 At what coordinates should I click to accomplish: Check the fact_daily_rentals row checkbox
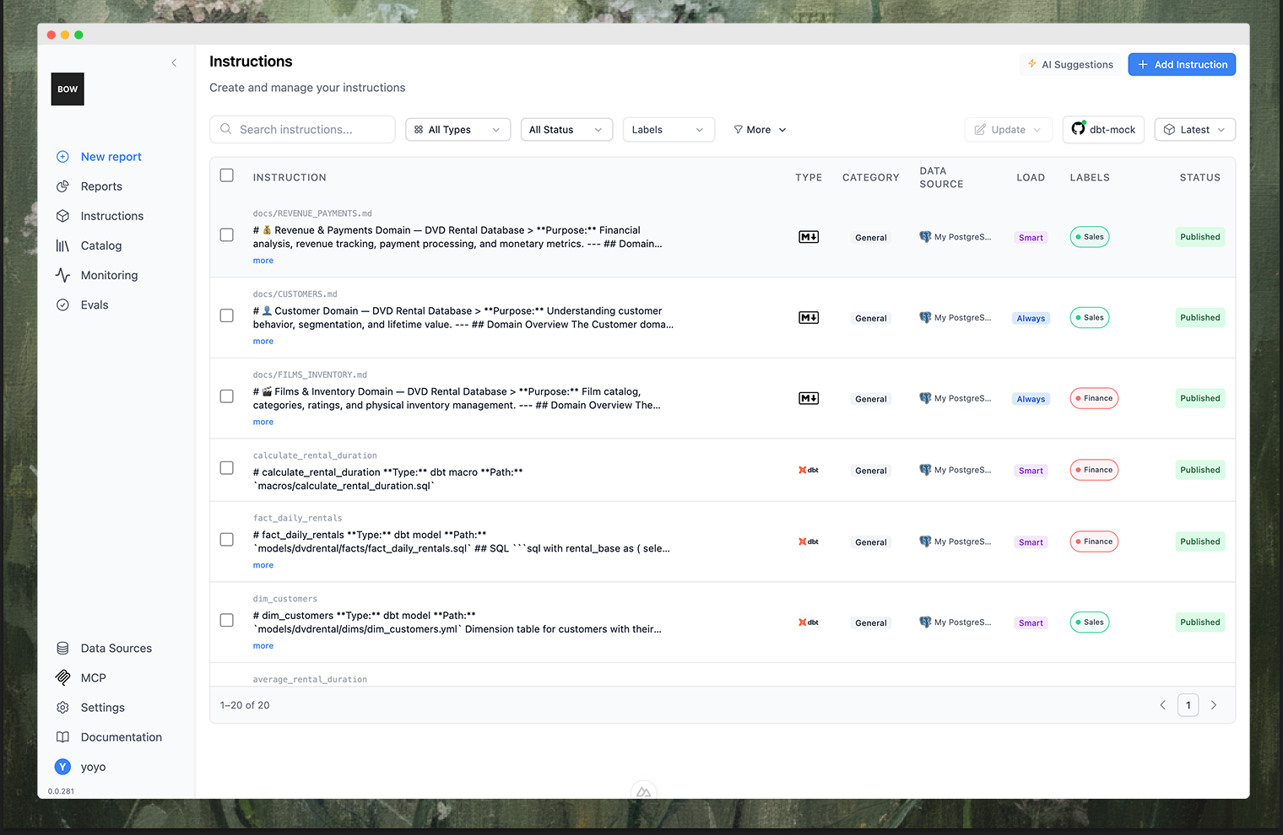click(226, 540)
